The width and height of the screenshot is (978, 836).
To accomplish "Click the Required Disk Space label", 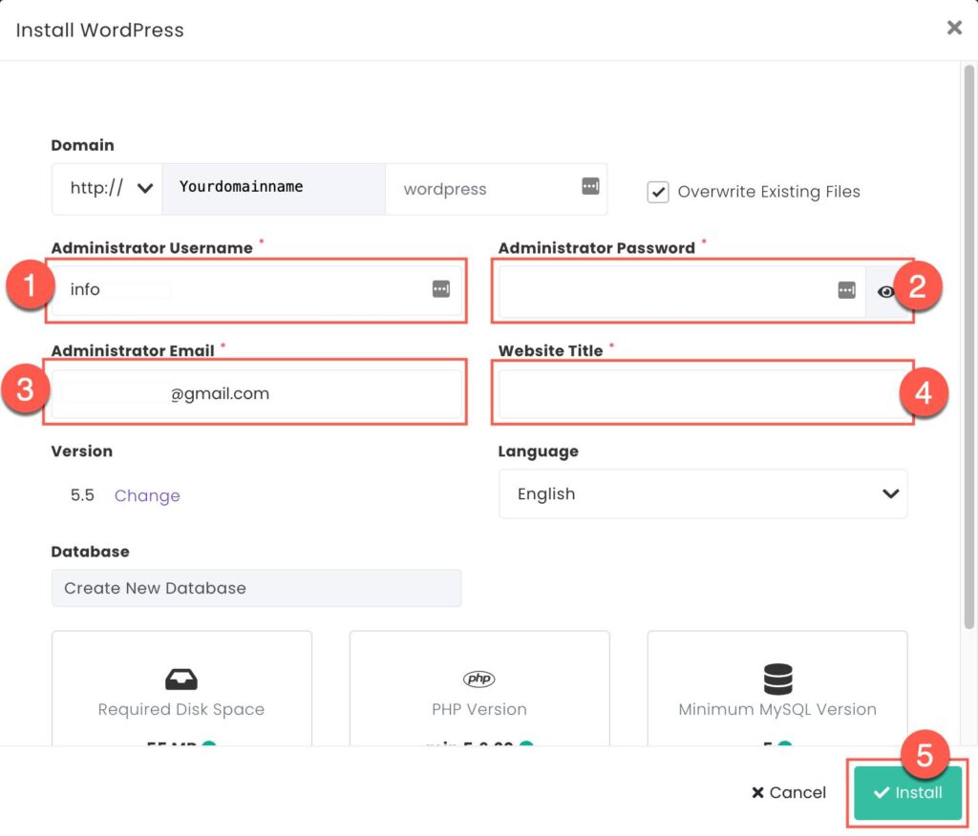I will pos(181,709).
